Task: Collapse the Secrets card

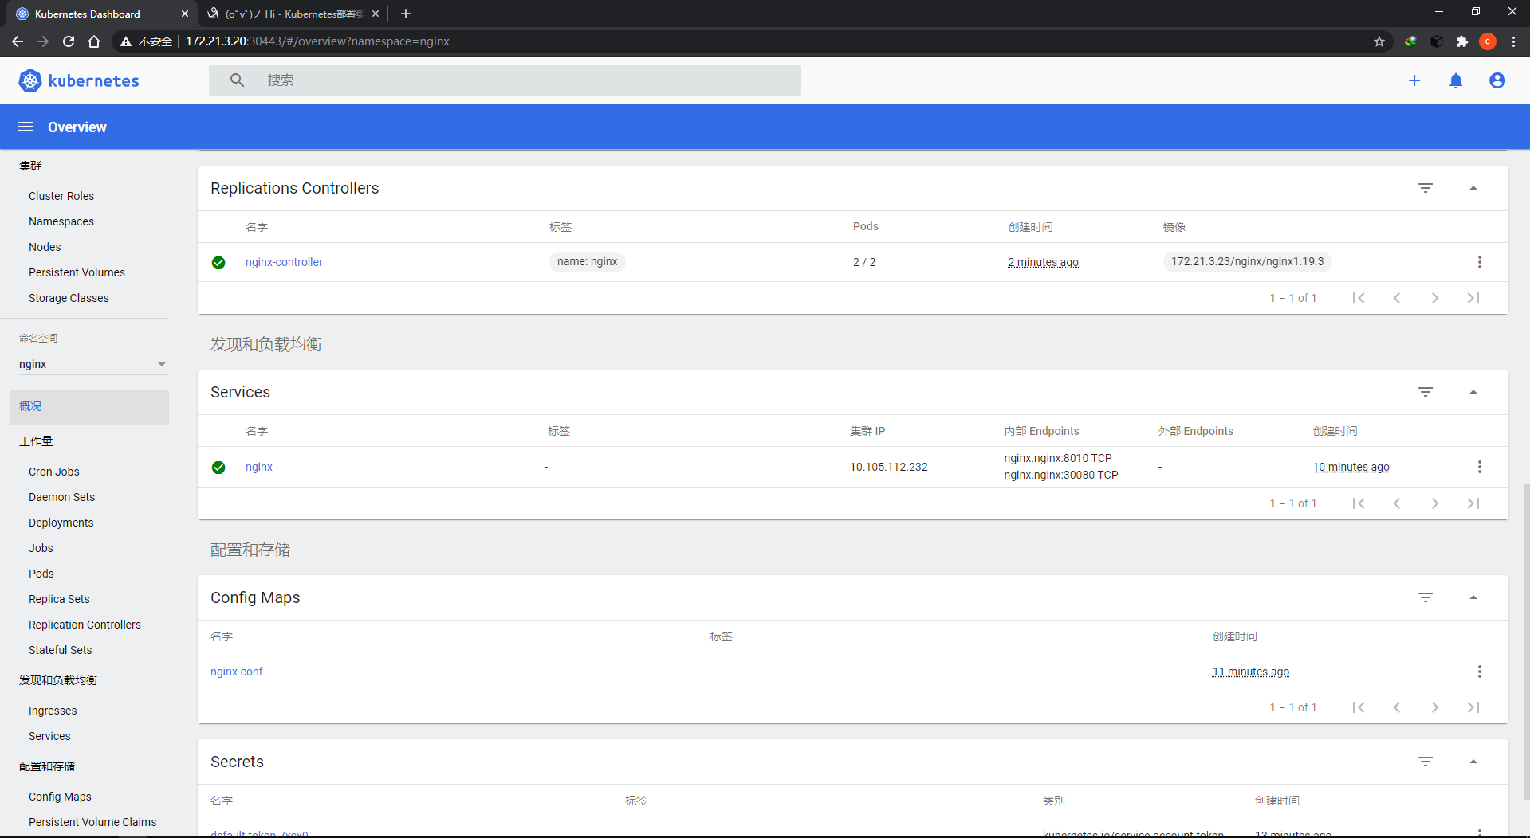Action: click(1473, 762)
